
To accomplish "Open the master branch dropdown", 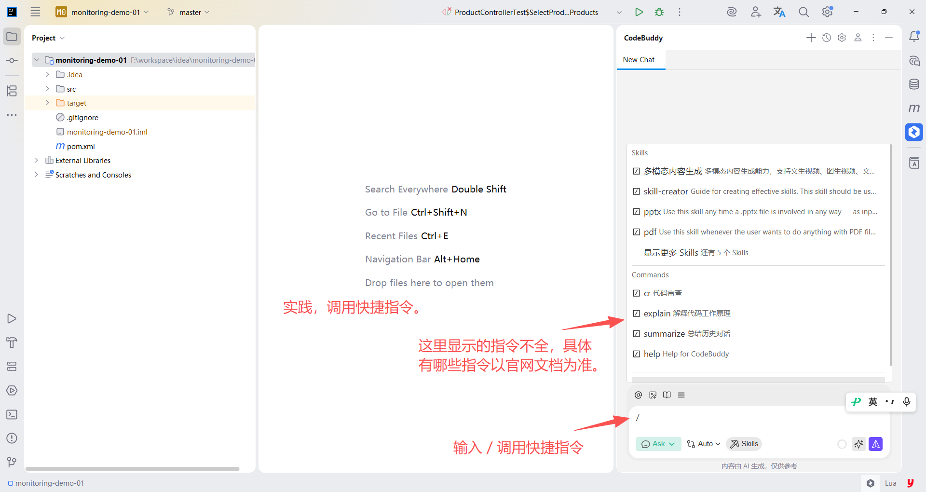I will [x=189, y=12].
